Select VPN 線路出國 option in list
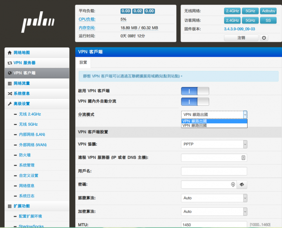282x228 pixels. click(x=214, y=121)
